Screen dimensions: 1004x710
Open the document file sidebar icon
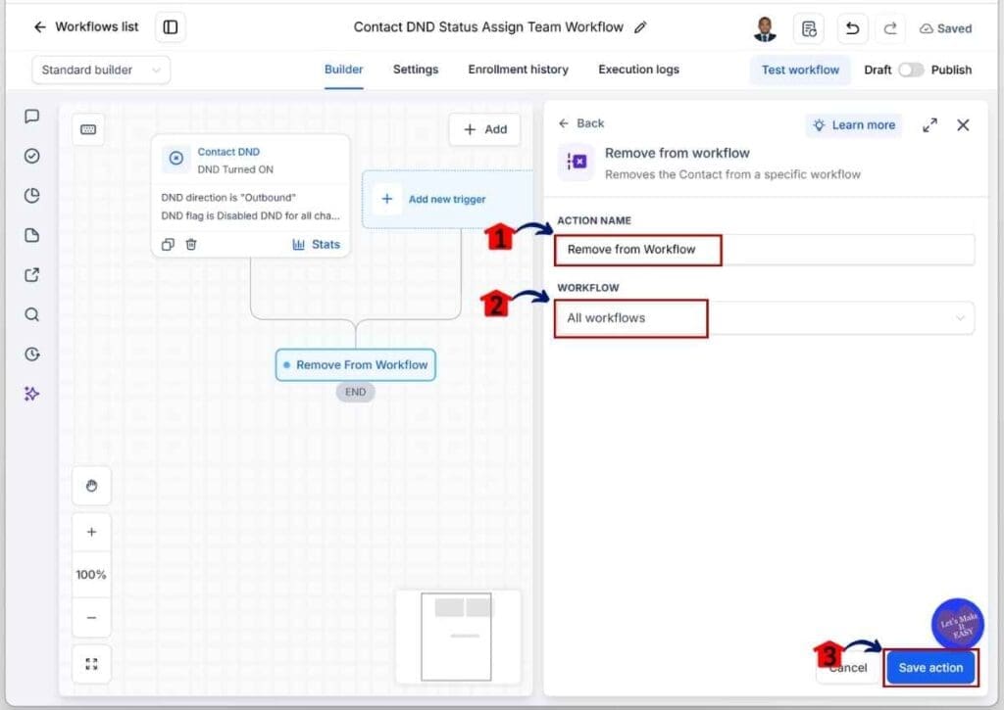[32, 235]
